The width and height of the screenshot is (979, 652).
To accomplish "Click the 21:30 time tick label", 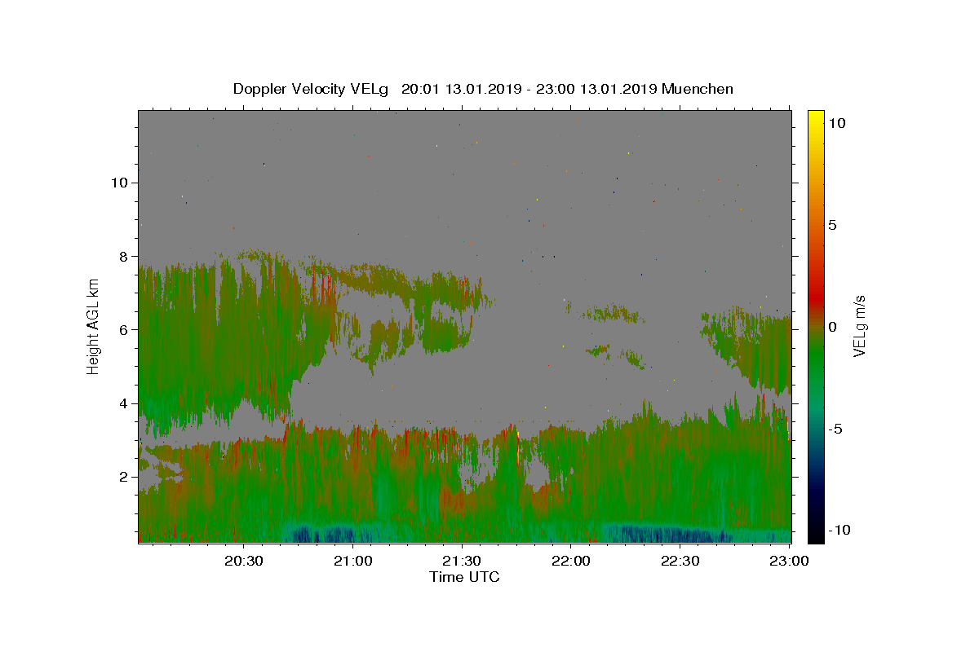I will coord(462,561).
